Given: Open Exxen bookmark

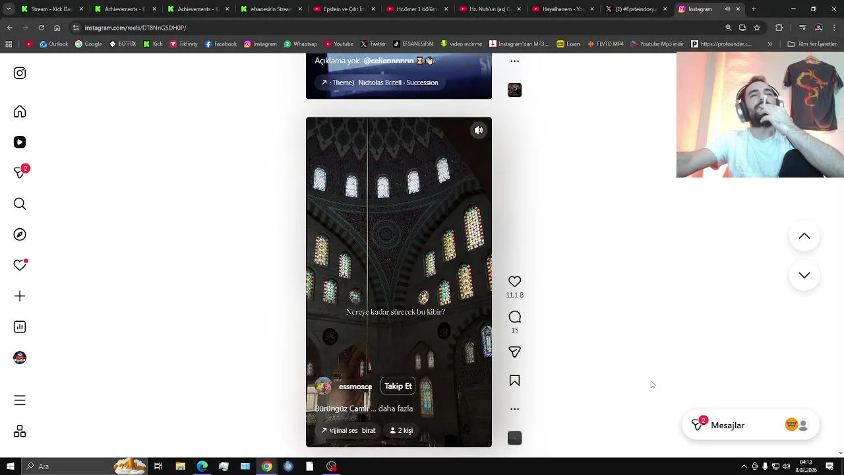Looking at the screenshot, I should click(x=568, y=44).
